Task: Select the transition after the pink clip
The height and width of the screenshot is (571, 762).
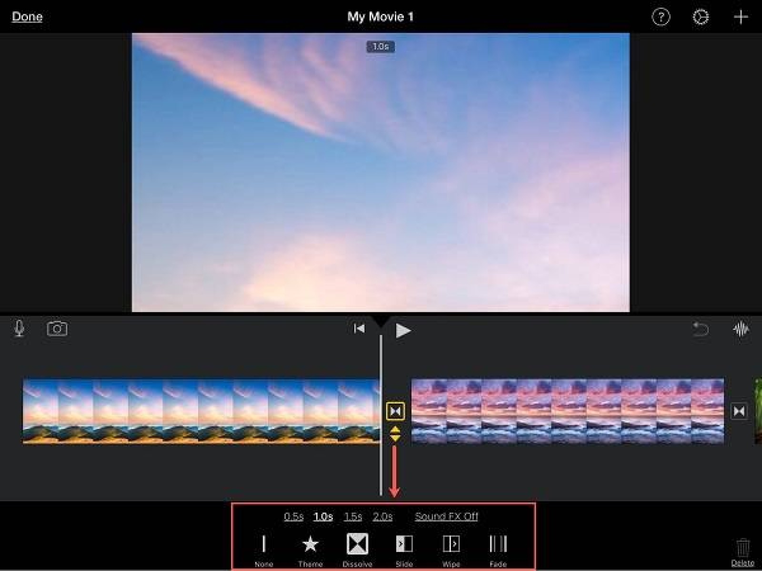Action: [x=739, y=411]
